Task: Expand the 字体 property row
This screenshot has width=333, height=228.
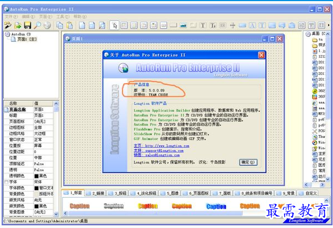Action: [6, 182]
